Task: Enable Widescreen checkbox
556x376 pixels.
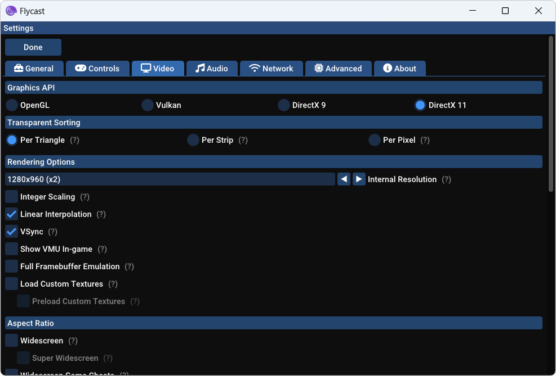Action: pos(12,341)
